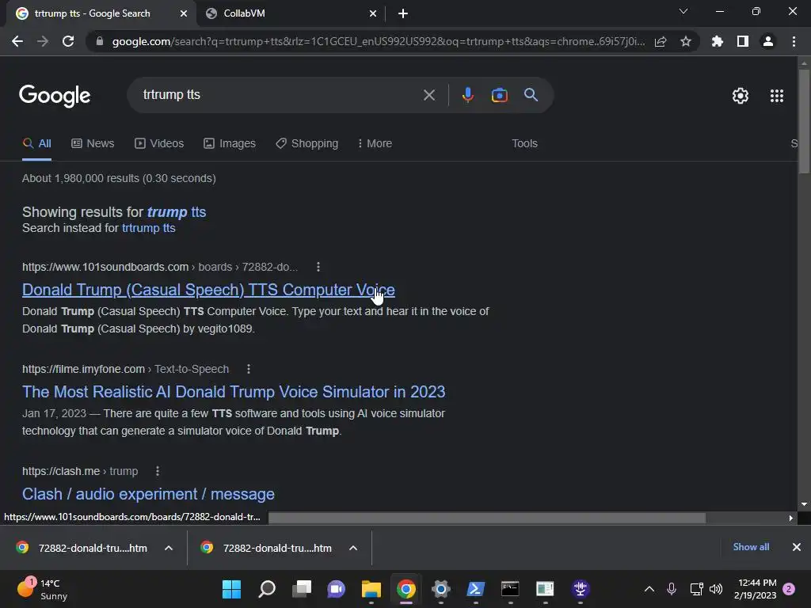Open options for the filme.imyfone result
Screen dimensions: 811x608
click(249, 369)
